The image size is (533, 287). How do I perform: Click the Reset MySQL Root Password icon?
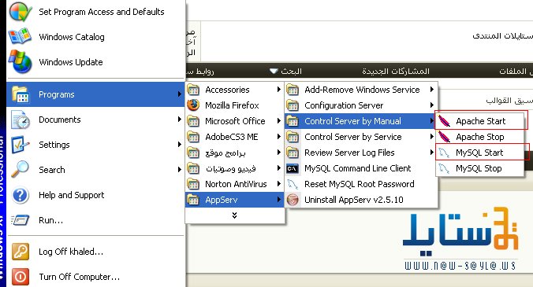[x=293, y=184]
